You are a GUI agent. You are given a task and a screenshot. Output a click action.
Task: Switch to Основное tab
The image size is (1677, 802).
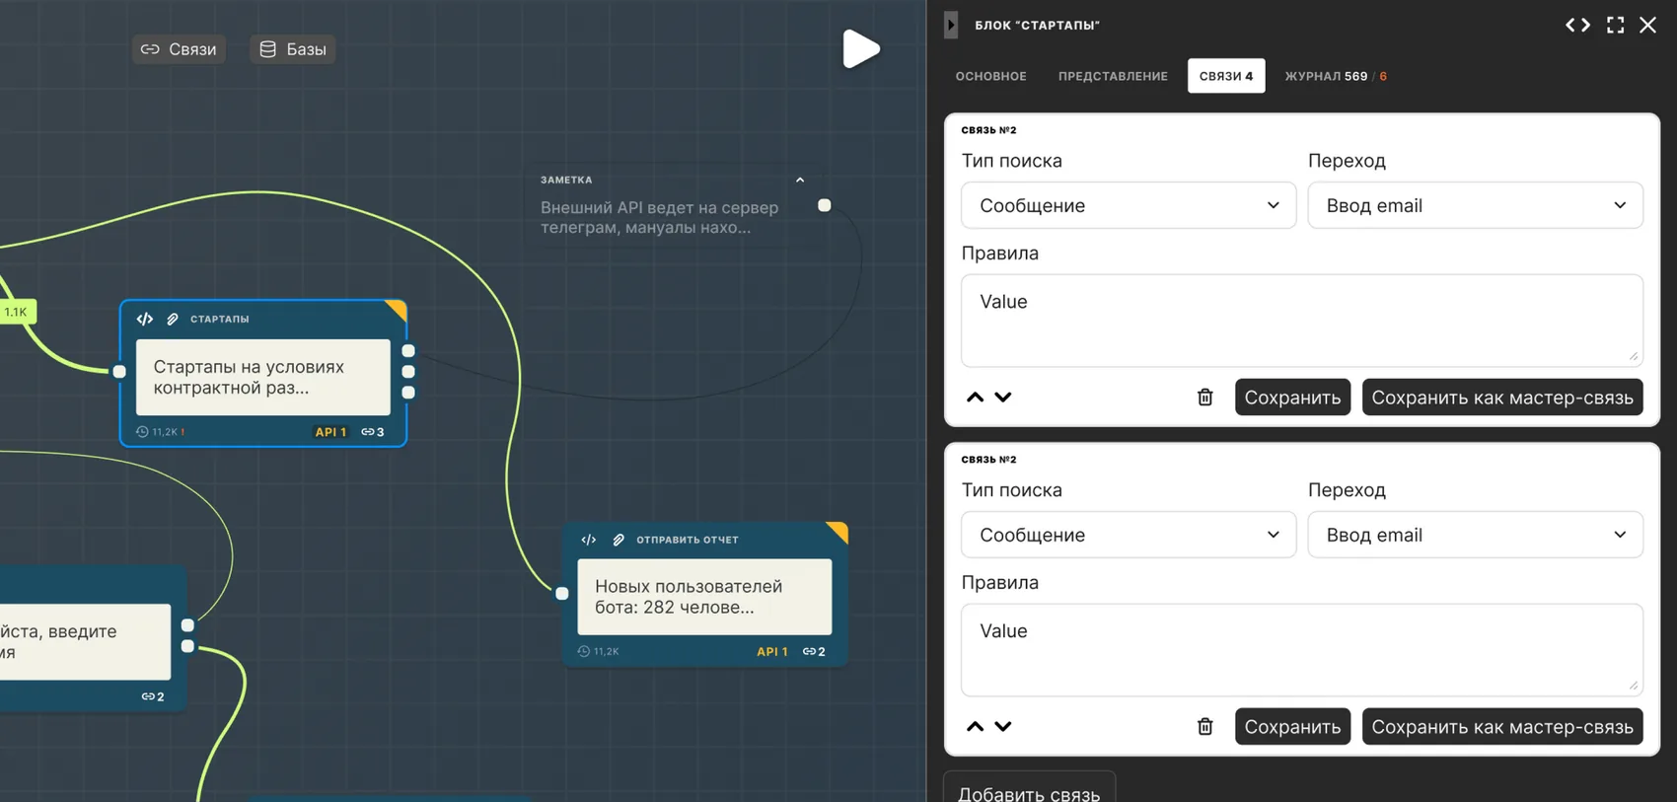click(990, 76)
